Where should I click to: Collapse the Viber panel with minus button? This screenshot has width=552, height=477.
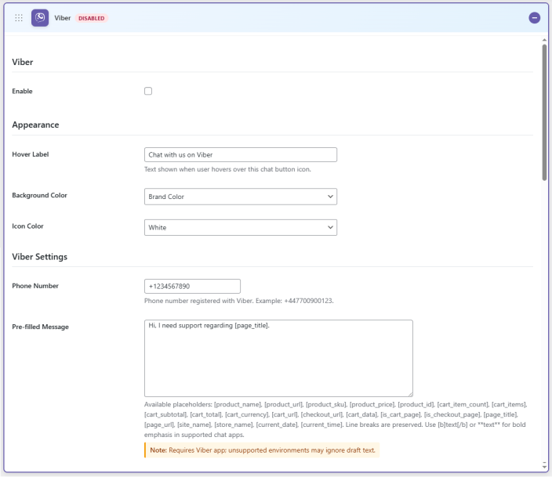(534, 17)
